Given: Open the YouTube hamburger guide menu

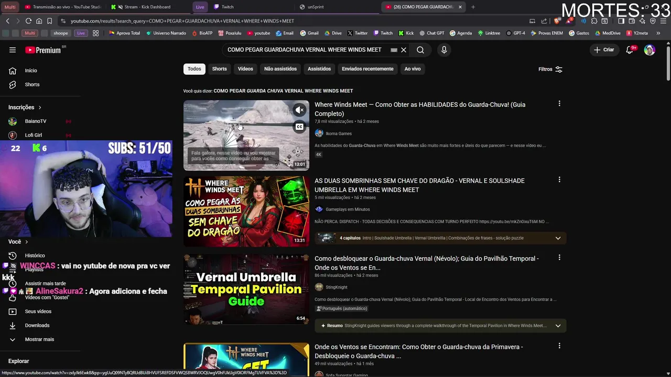Looking at the screenshot, I should coord(13,50).
